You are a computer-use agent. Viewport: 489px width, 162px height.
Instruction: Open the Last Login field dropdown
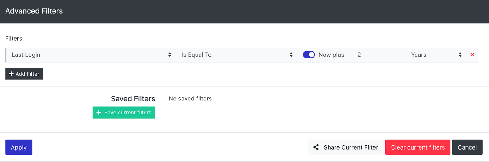click(x=89, y=55)
